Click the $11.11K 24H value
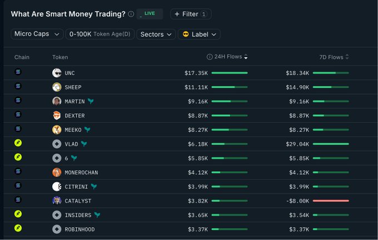This screenshot has width=378, height=240. 196,87
